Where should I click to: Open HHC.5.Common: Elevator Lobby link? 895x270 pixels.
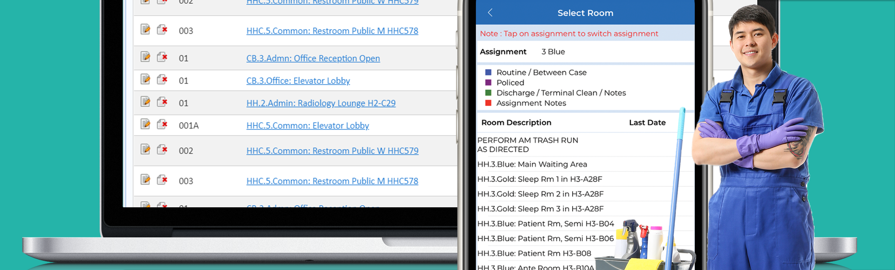[x=308, y=125]
